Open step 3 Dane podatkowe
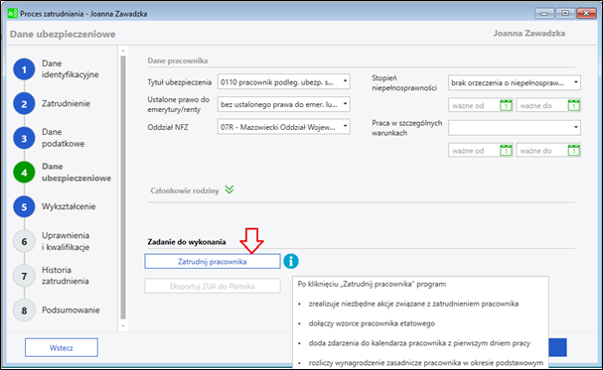The image size is (603, 370). [x=24, y=138]
